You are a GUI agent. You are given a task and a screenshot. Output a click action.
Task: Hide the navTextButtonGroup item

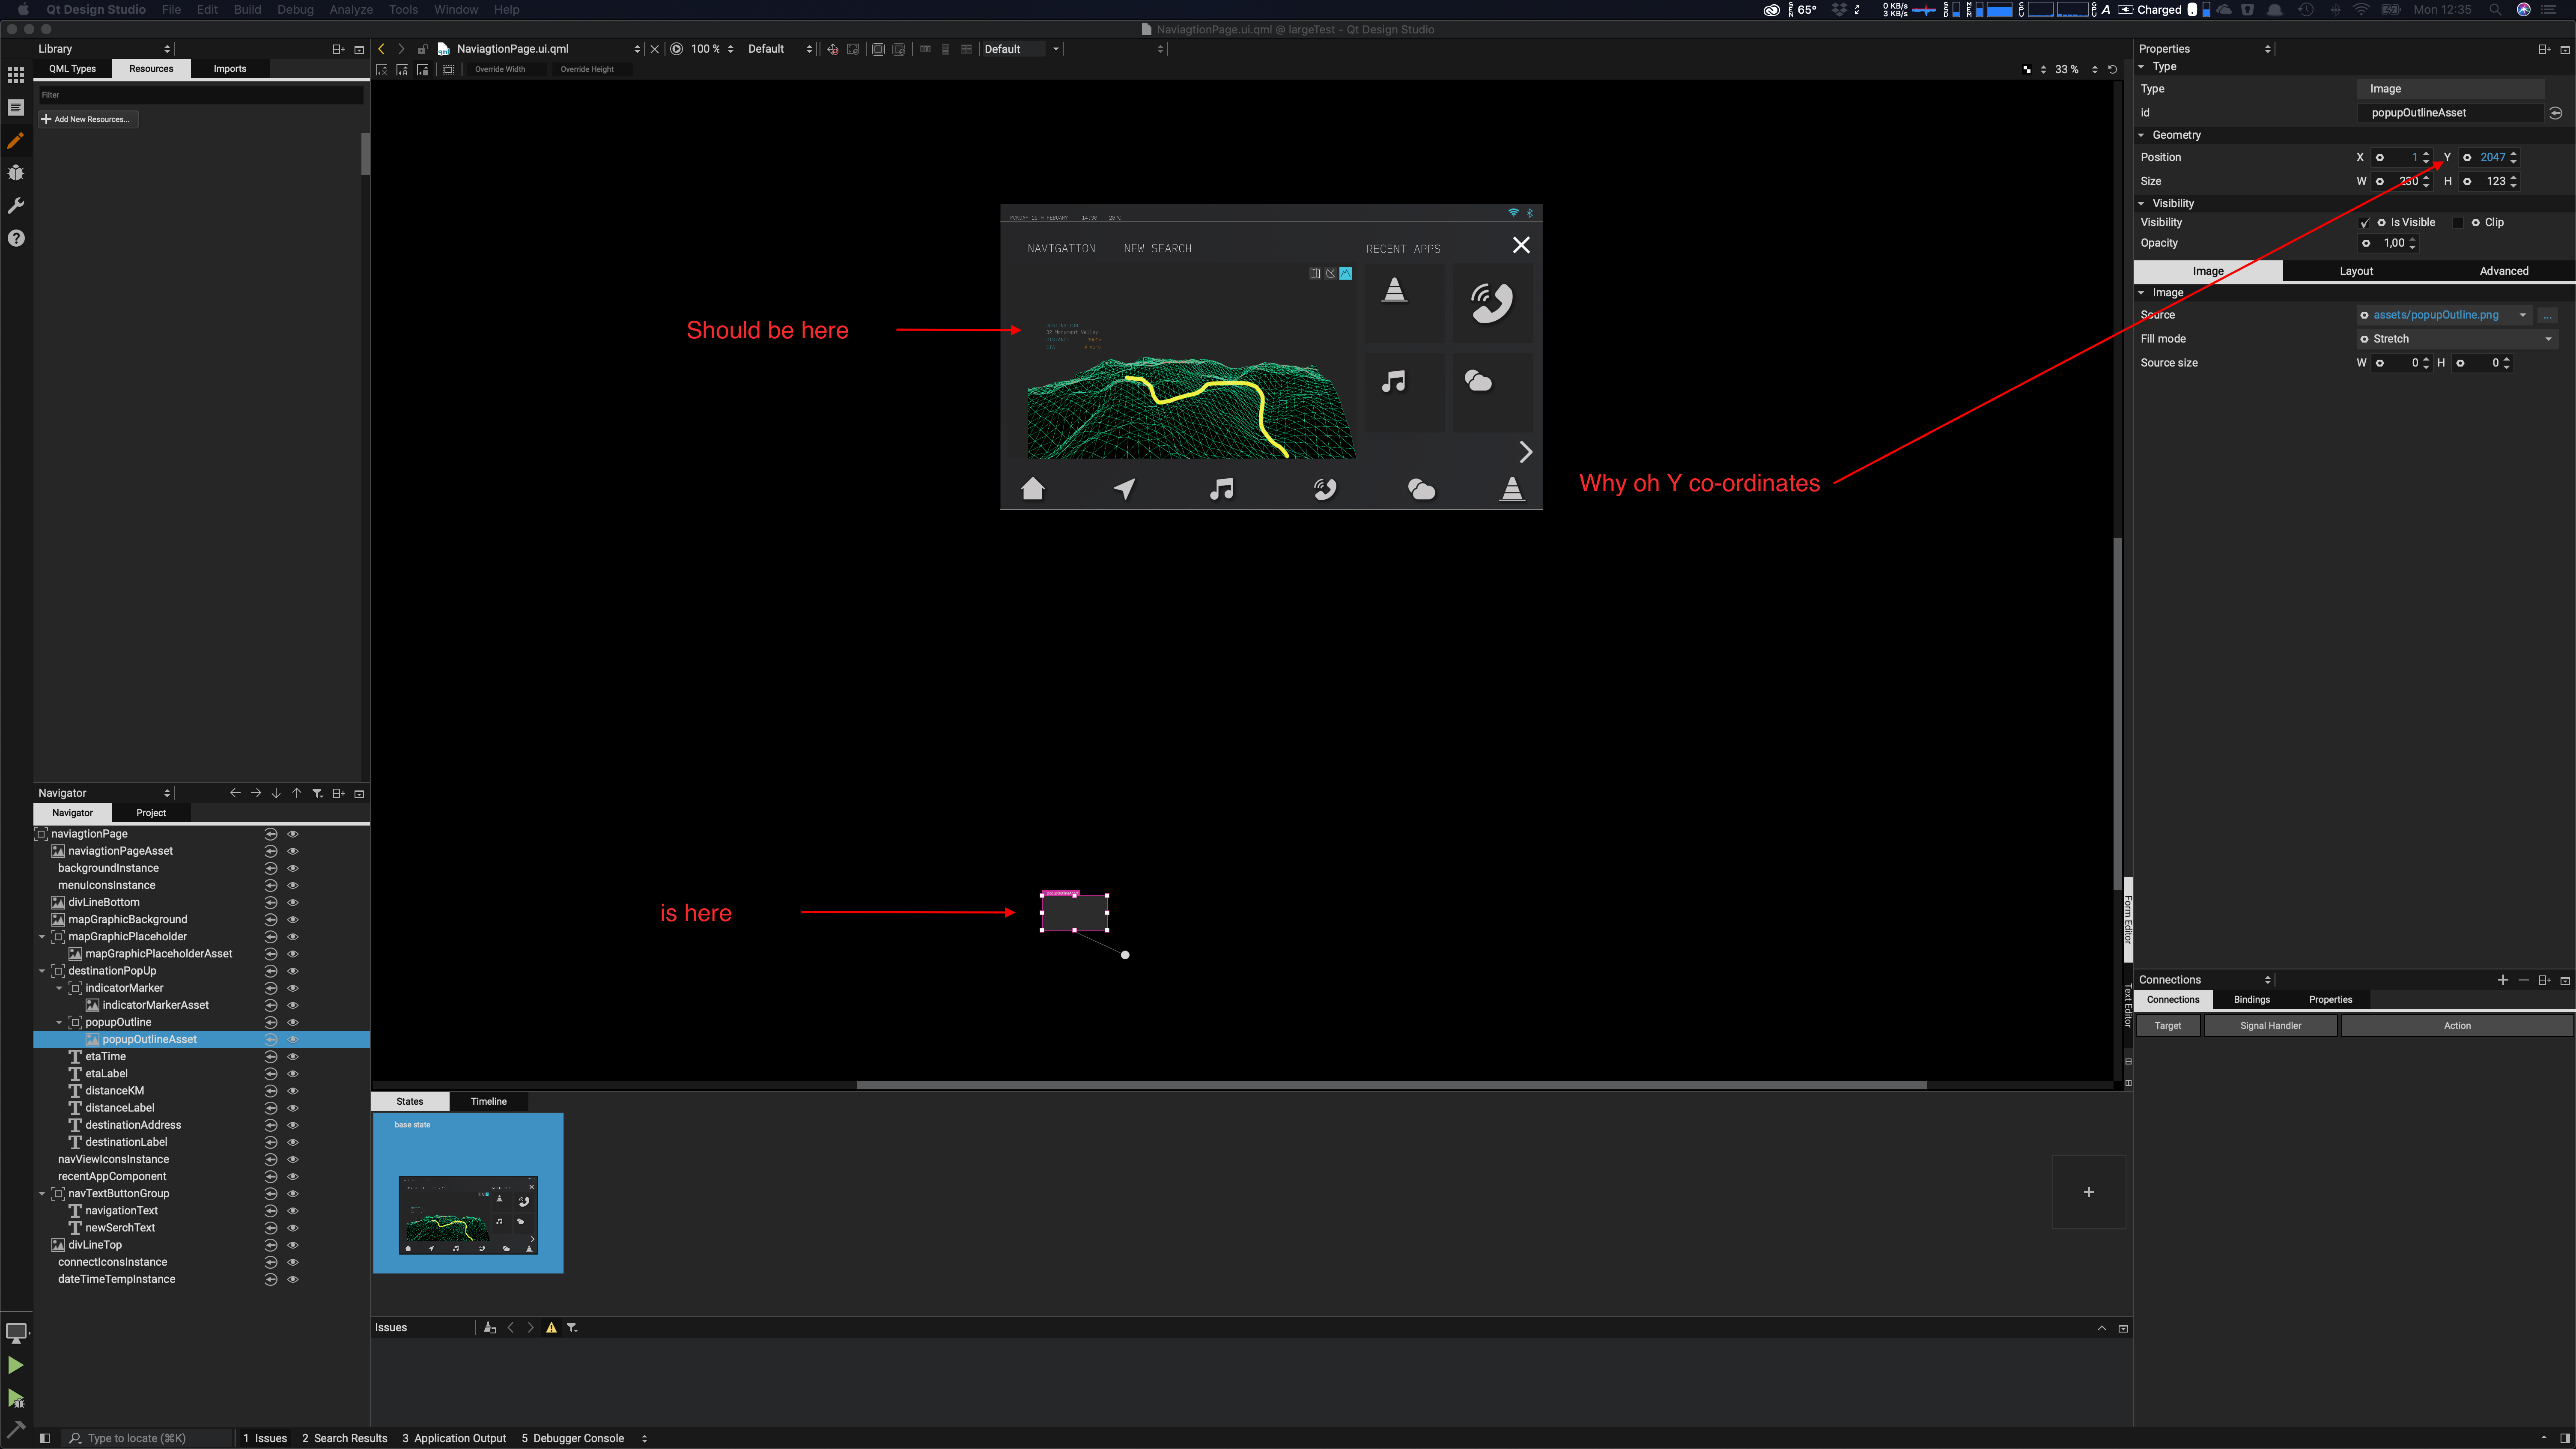(293, 1193)
